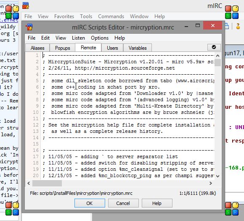Switch to the Popups tab
The width and height of the screenshot is (244, 221).
[x=62, y=48]
